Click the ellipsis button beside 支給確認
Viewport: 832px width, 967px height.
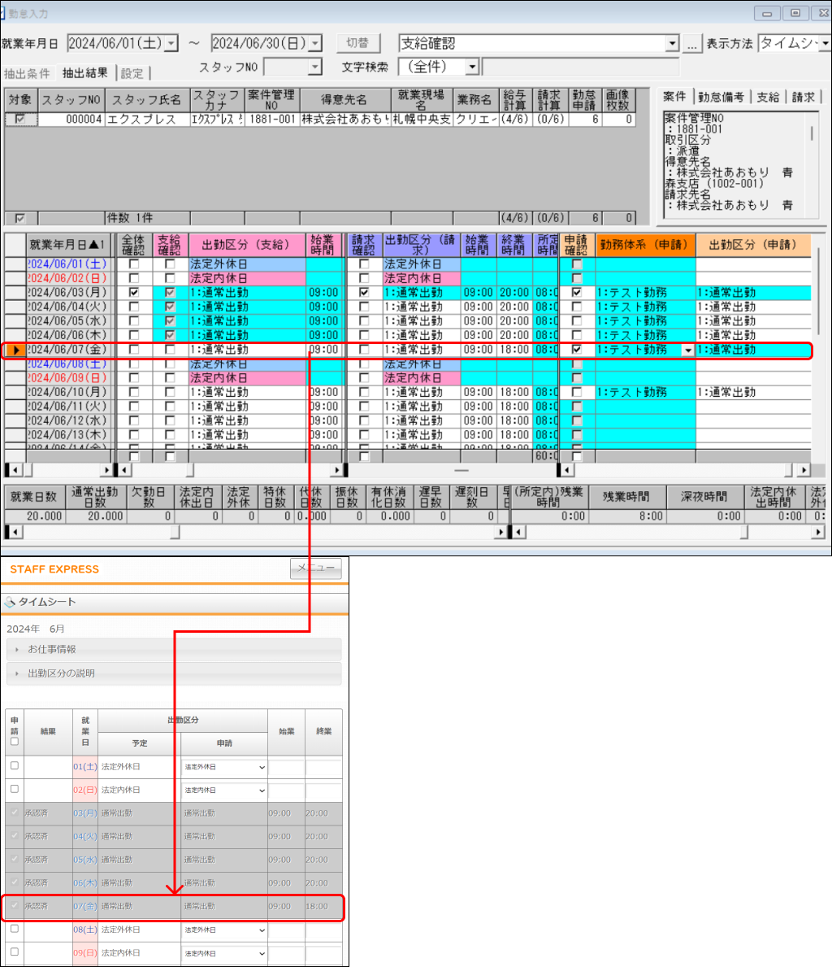[x=692, y=44]
